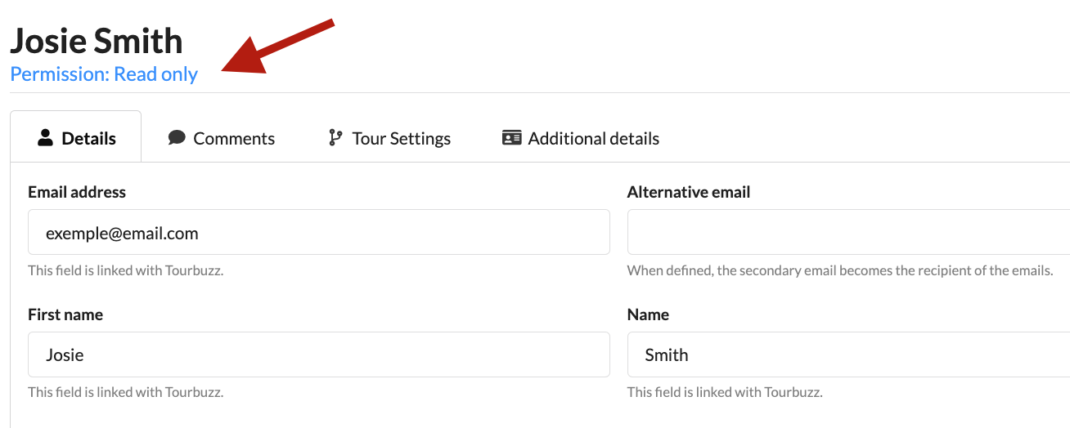This screenshot has width=1070, height=428.
Task: Click the Name field containing Smith
Action: click(x=847, y=355)
